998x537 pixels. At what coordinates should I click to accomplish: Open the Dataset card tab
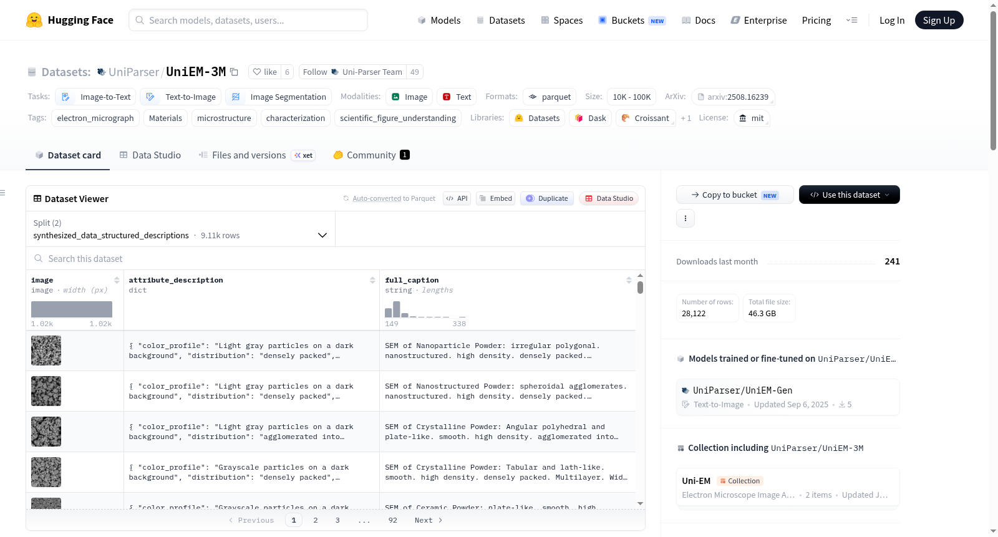[x=68, y=155]
